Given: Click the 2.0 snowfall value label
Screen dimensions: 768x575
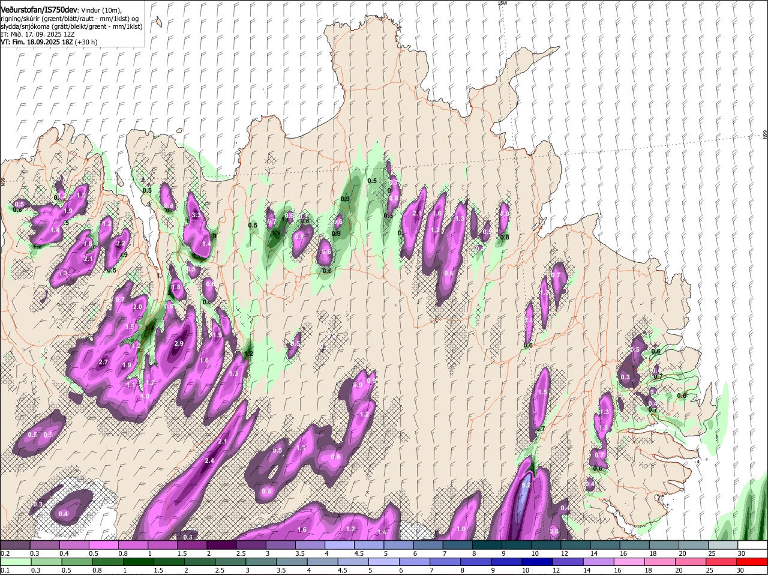Looking at the screenshot, I should pyautogui.click(x=137, y=307).
